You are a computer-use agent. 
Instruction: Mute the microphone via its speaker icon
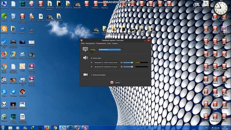point(122,62)
